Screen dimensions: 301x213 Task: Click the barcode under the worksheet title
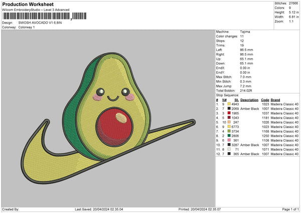[x=45, y=16]
